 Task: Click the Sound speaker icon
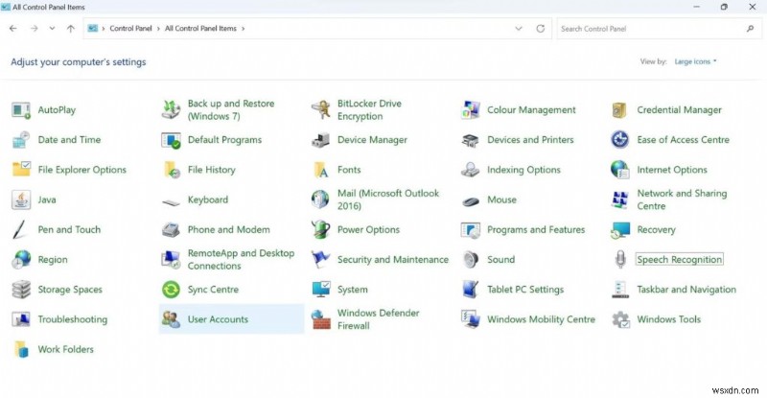click(470, 260)
